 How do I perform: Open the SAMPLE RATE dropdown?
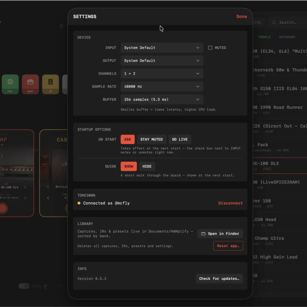[x=162, y=87]
